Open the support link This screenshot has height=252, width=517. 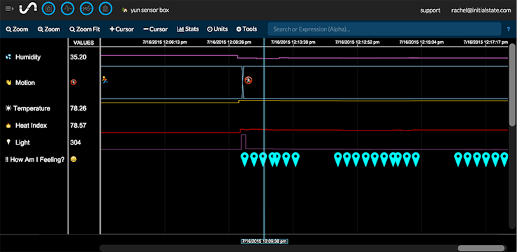click(x=430, y=10)
